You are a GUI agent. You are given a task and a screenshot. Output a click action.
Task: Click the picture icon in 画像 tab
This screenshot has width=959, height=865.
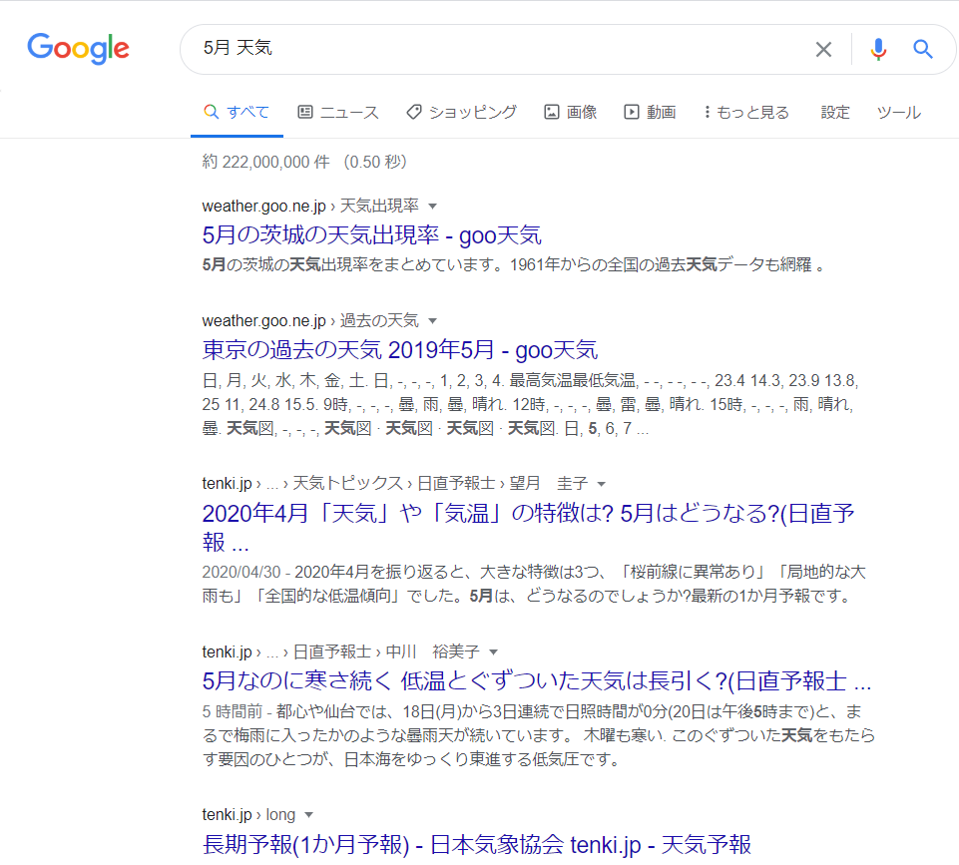[x=552, y=112]
